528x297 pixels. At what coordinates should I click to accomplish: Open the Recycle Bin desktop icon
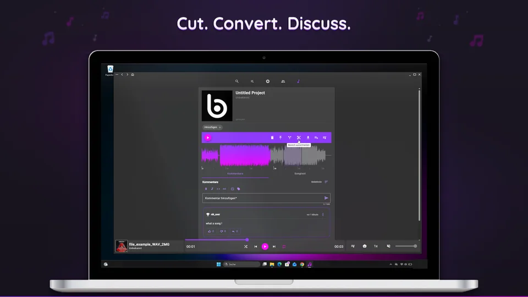(110, 70)
